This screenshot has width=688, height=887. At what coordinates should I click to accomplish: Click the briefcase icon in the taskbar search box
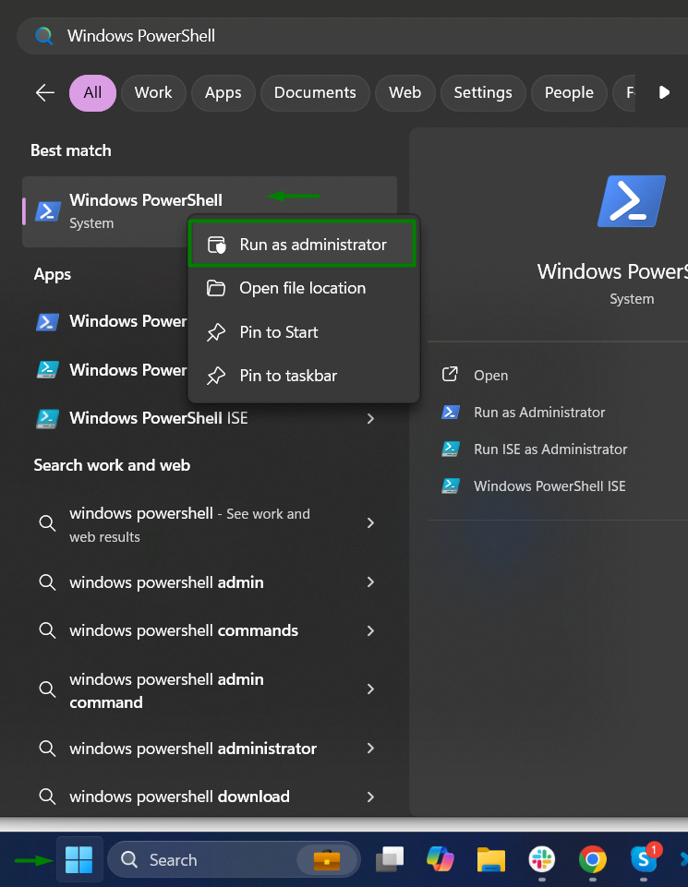327,860
